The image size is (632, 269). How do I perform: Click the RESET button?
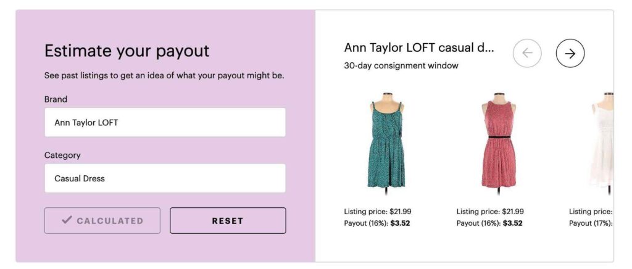click(228, 221)
